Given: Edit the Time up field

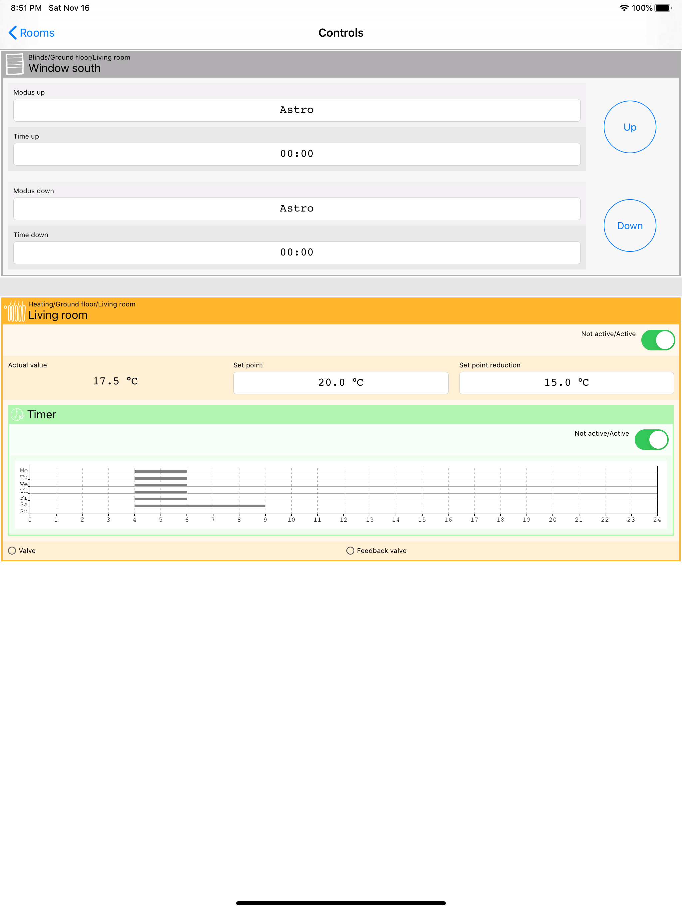Looking at the screenshot, I should tap(297, 154).
